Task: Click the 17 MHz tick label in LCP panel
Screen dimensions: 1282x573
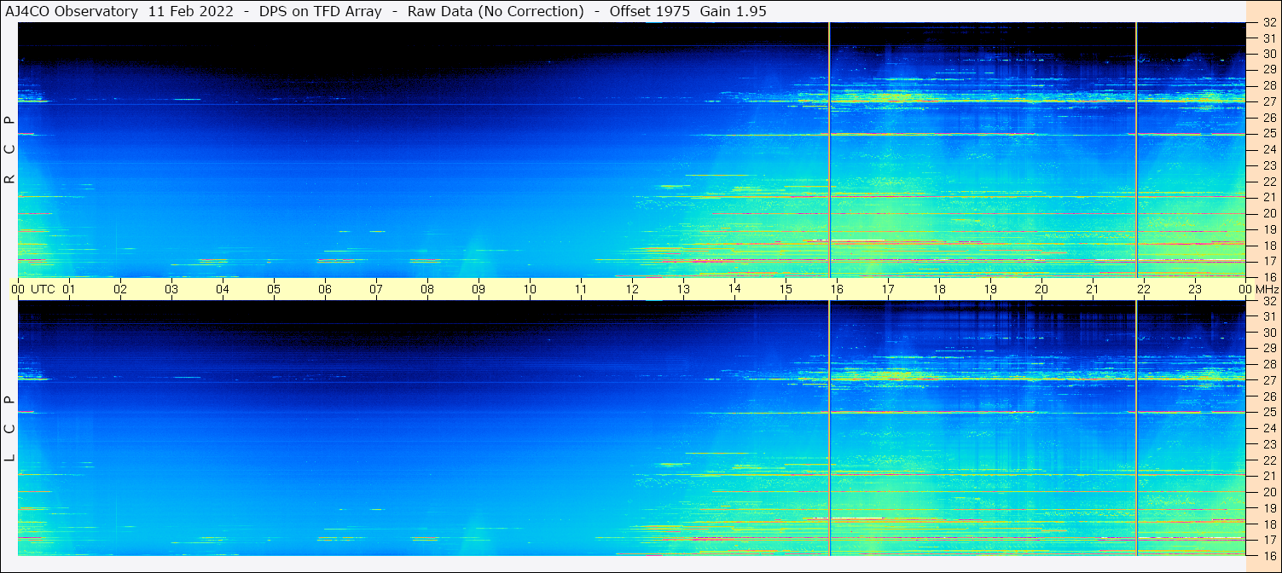Action: click(x=1269, y=540)
